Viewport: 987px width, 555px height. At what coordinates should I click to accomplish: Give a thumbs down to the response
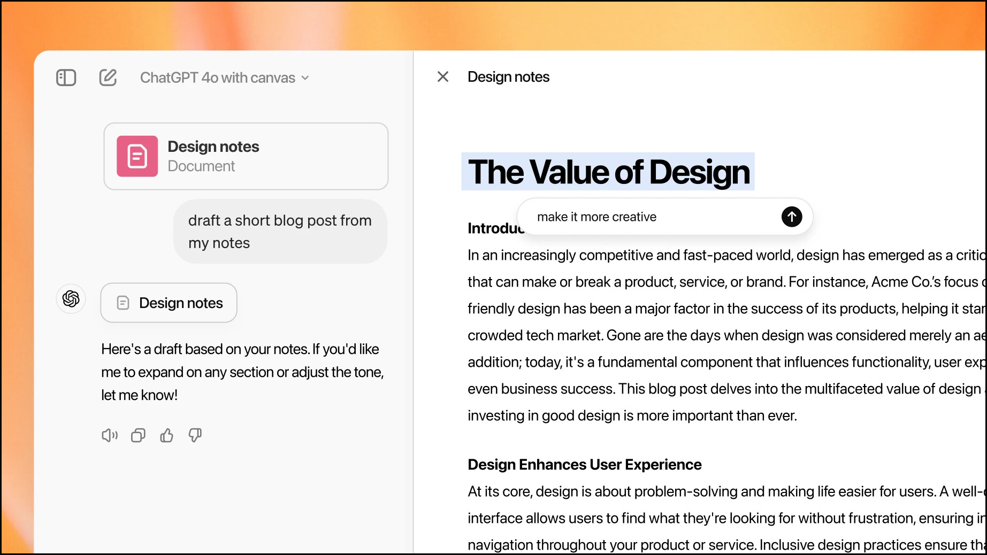195,435
